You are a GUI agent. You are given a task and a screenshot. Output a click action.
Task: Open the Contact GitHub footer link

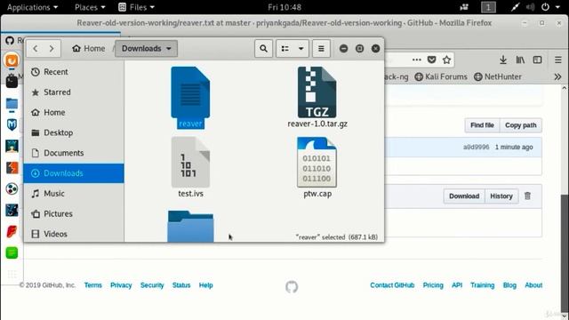click(x=392, y=285)
